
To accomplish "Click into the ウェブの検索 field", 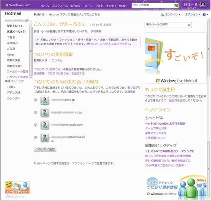I will coord(153,5).
